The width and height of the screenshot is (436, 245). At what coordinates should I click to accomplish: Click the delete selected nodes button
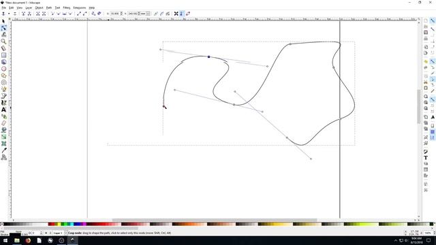point(15,14)
